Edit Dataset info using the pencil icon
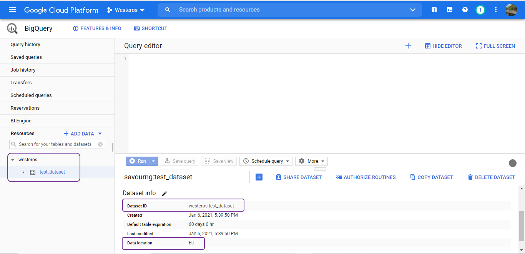The width and height of the screenshot is (525, 254). (164, 193)
